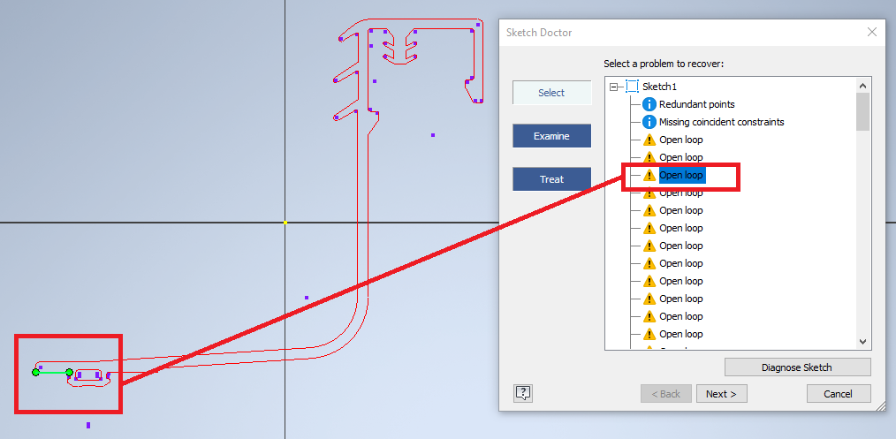Click the info icon beside Redundant points
Viewport: 896px width, 439px height.
tap(649, 104)
